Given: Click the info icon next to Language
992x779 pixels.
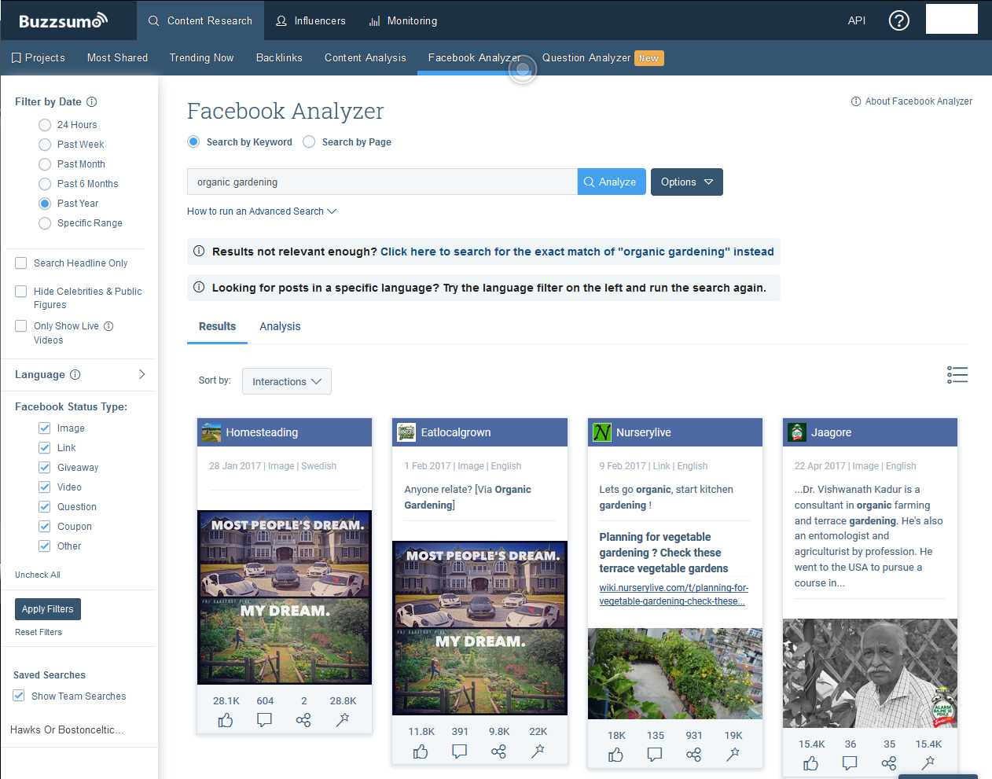Looking at the screenshot, I should [75, 375].
